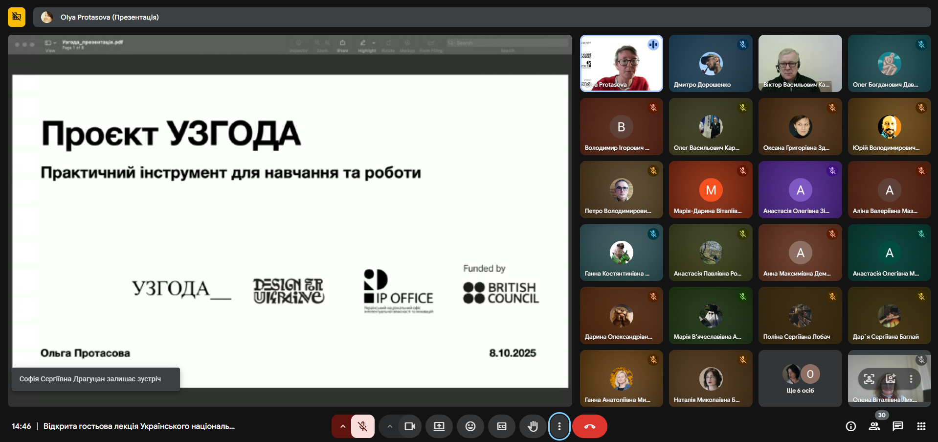Expand audio settings arrow
Viewport: 938px width, 442px height.
342,426
